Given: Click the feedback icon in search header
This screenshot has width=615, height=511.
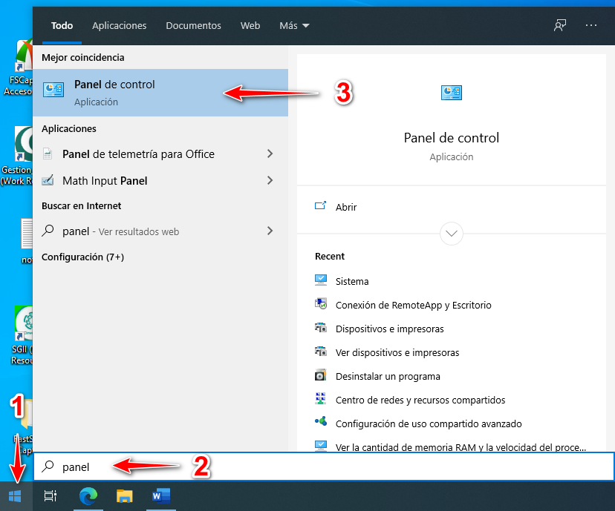Looking at the screenshot, I should (560, 25).
